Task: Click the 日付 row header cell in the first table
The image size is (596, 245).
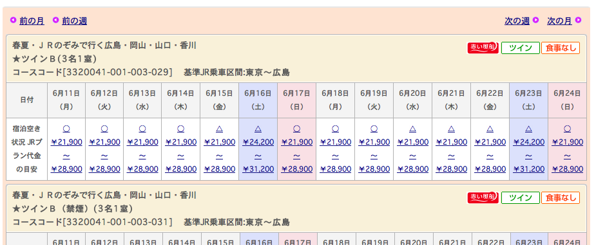Action: (26, 100)
